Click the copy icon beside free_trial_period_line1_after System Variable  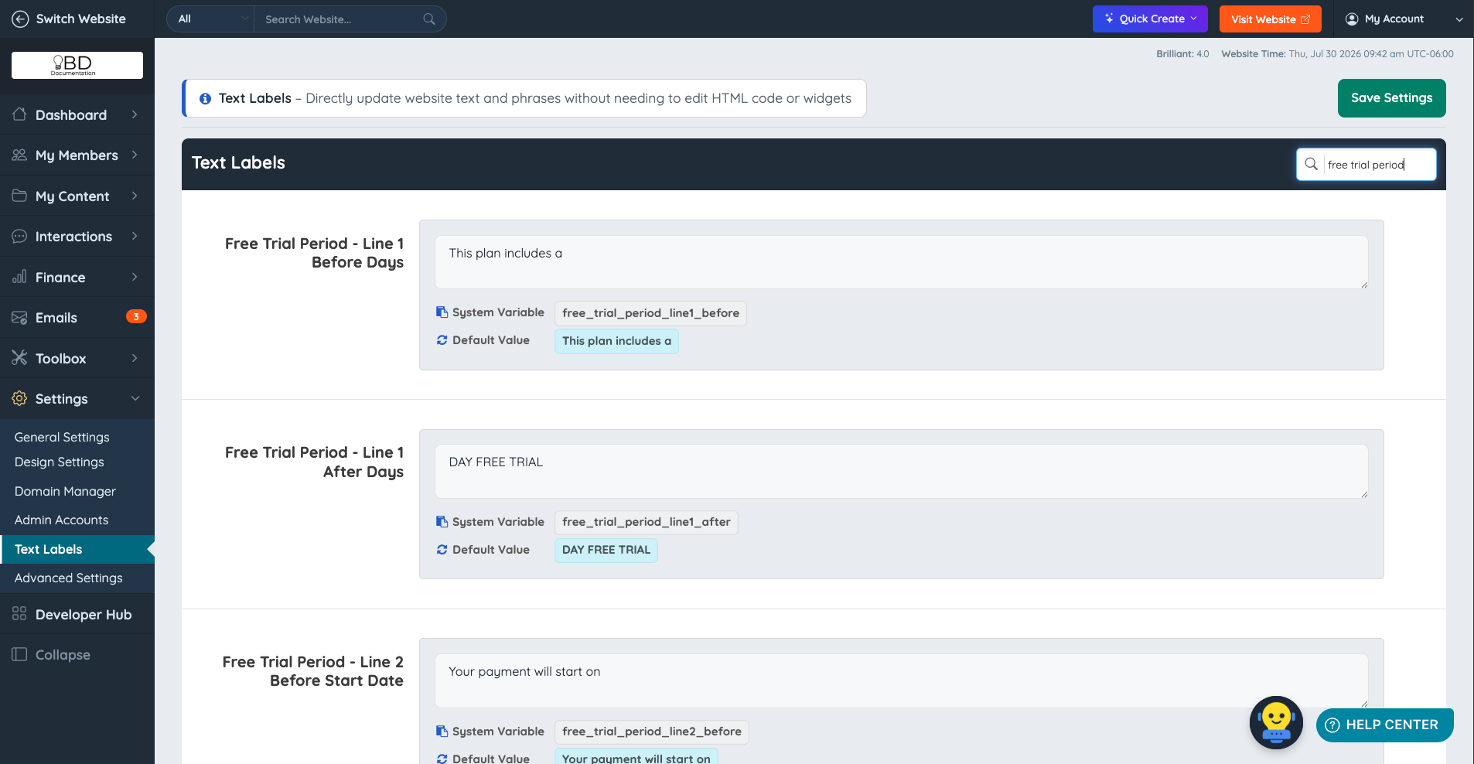point(442,522)
